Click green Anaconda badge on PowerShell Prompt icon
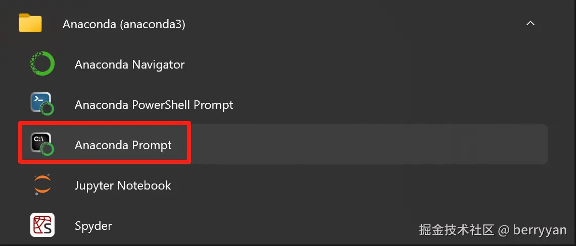 [x=48, y=109]
